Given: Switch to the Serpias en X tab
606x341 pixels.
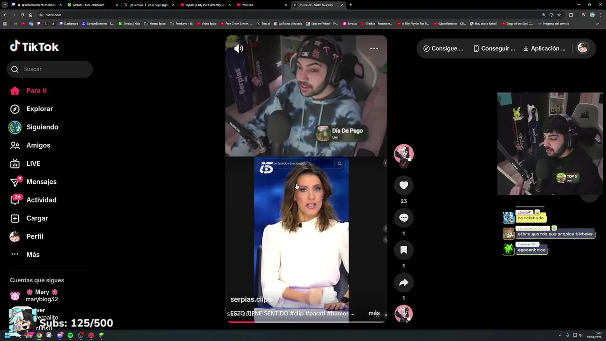Looking at the screenshot, I should 149,5.
